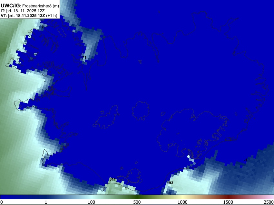Click the '2500' tick on the color scale

pyautogui.click(x=269, y=202)
